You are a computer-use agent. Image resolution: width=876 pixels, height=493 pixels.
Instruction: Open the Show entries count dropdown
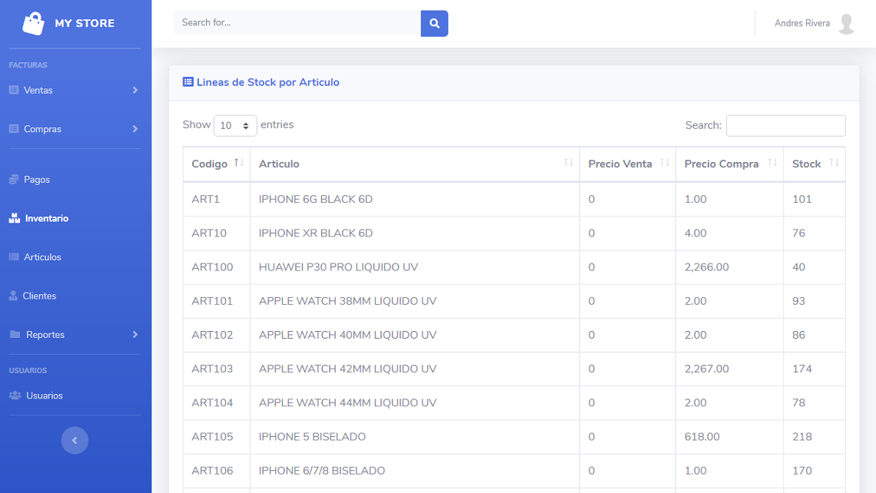tap(235, 125)
